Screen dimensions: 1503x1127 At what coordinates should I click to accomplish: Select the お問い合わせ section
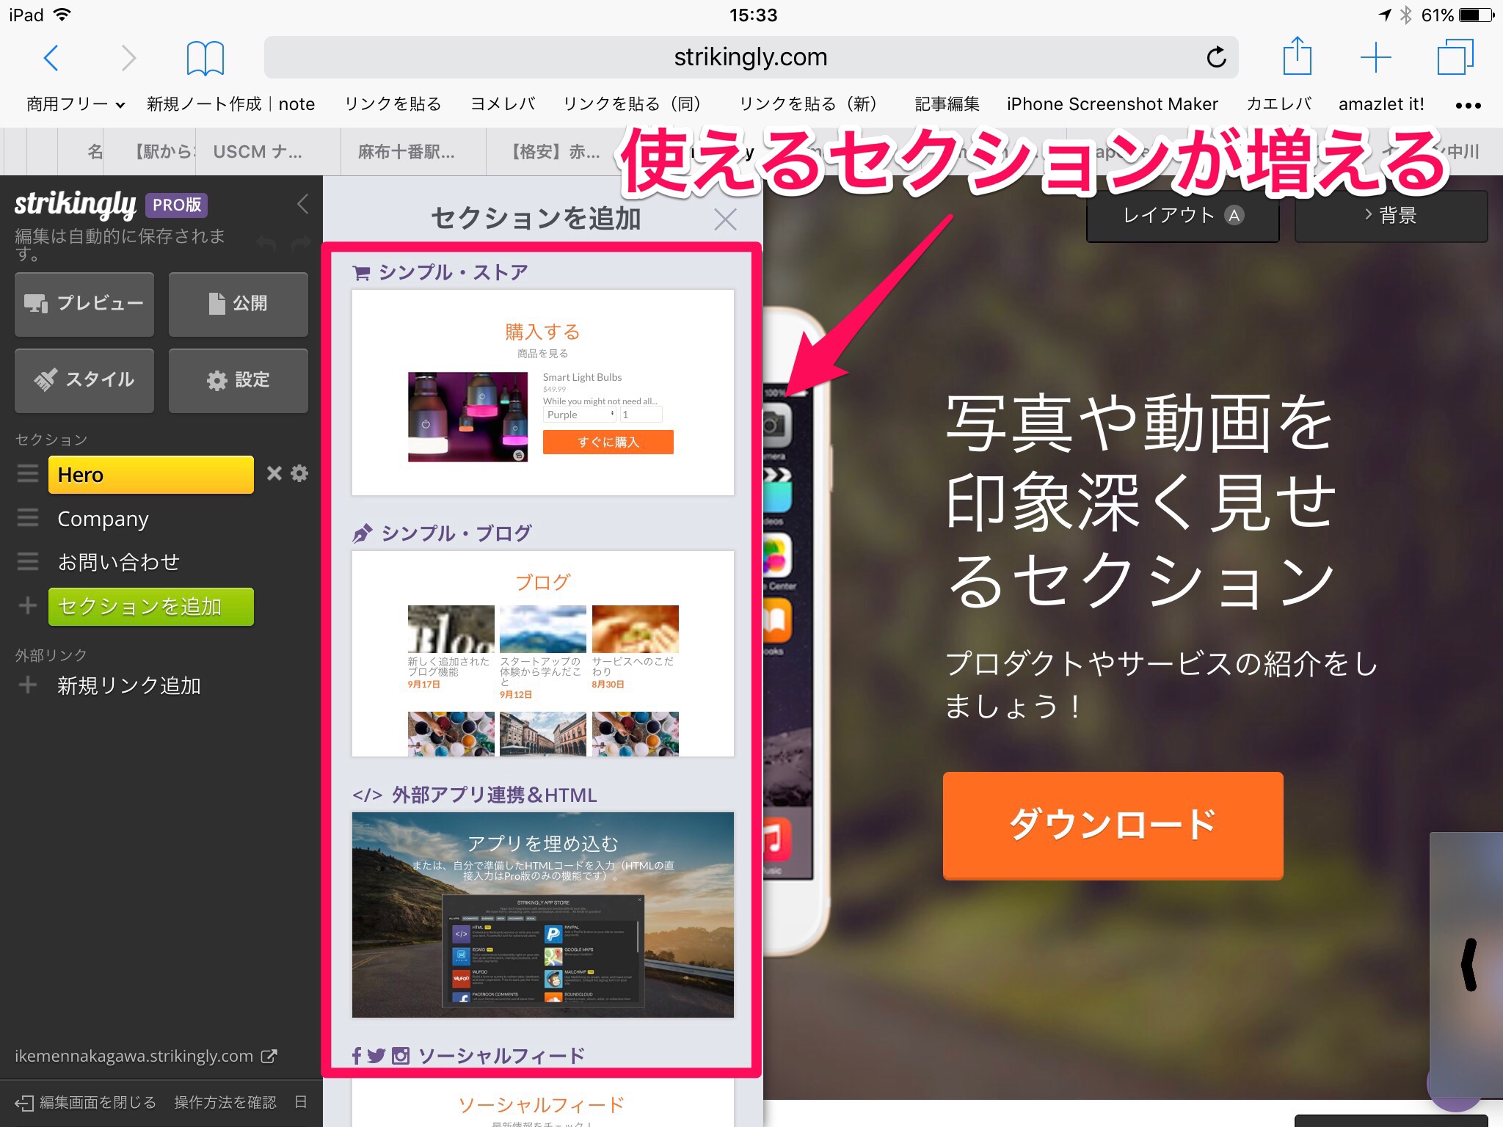[118, 562]
